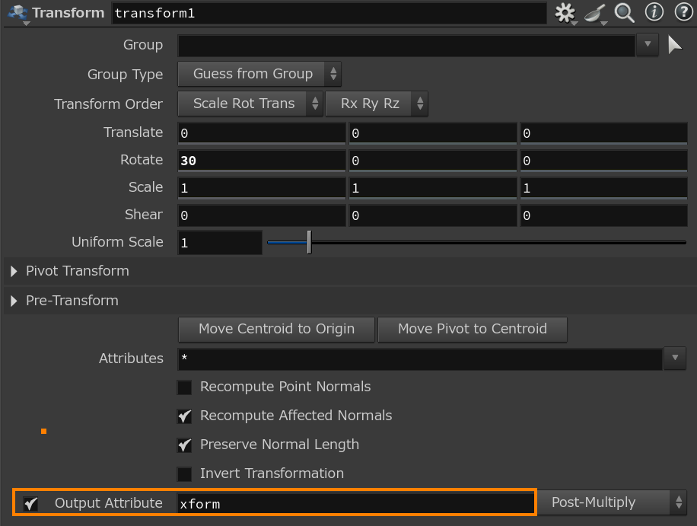Click Move Centroid to Origin button
This screenshot has height=526, width=697.
pyautogui.click(x=276, y=329)
